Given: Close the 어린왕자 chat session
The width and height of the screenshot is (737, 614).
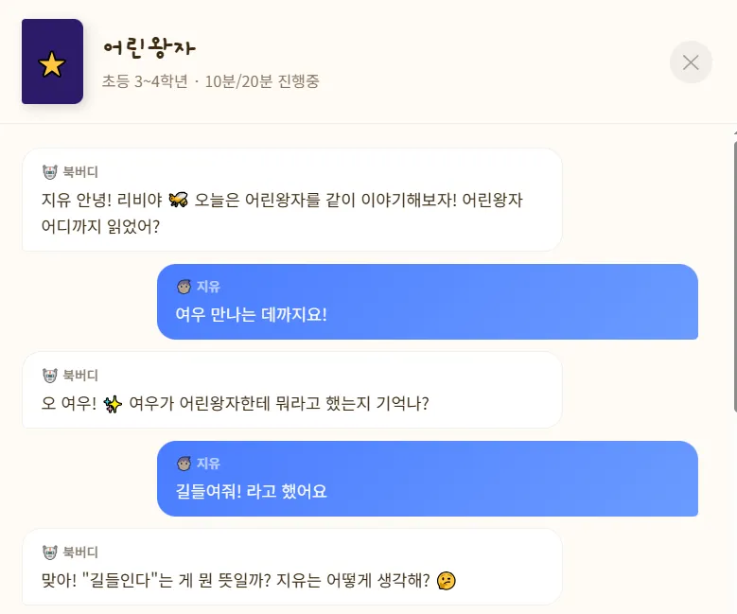Looking at the screenshot, I should pyautogui.click(x=691, y=62).
